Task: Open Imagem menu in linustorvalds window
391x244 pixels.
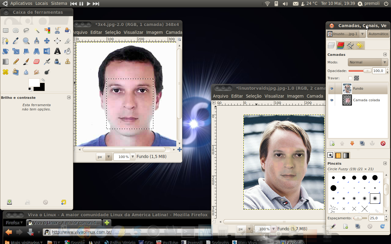Action: click(x=295, y=96)
